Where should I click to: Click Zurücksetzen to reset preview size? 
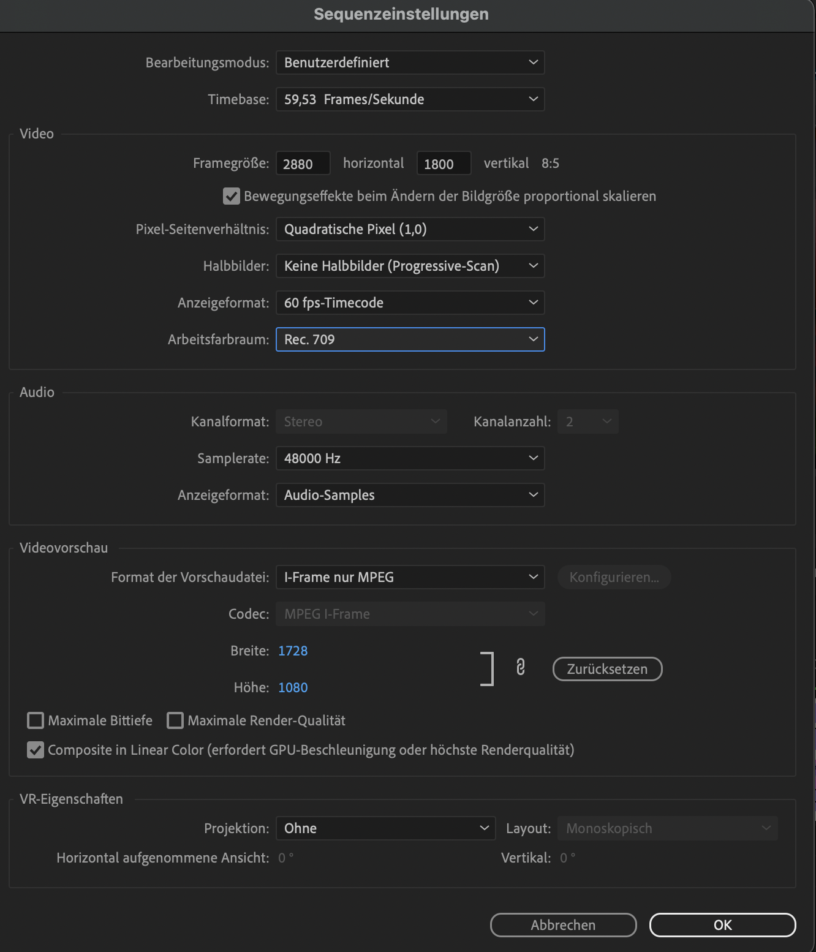607,668
